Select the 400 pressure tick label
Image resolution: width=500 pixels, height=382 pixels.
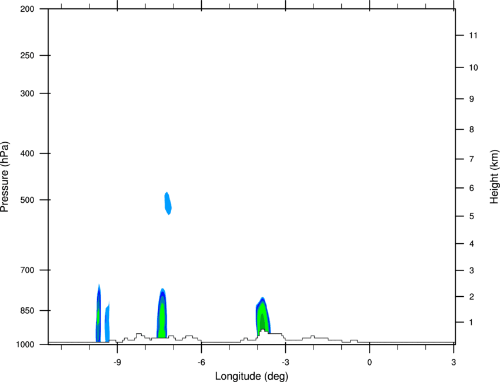[x=27, y=153]
